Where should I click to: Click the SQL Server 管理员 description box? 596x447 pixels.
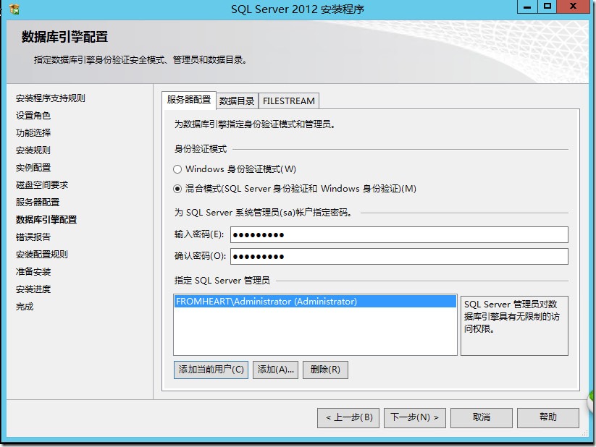tap(514, 326)
